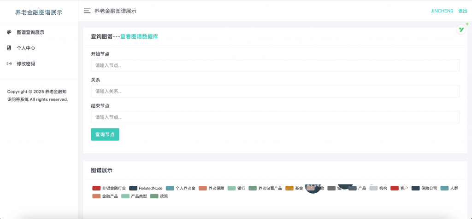Toggle the 产品类型 legend swatch

(125, 196)
